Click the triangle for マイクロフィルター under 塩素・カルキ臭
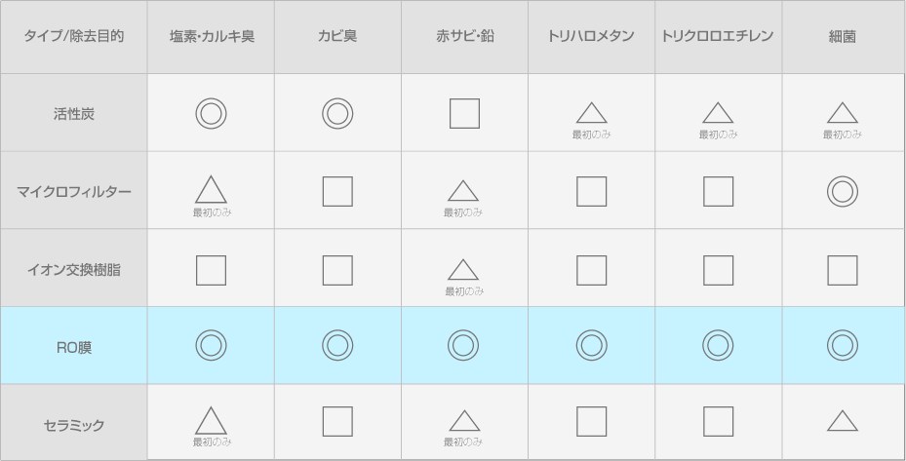 click(x=211, y=189)
